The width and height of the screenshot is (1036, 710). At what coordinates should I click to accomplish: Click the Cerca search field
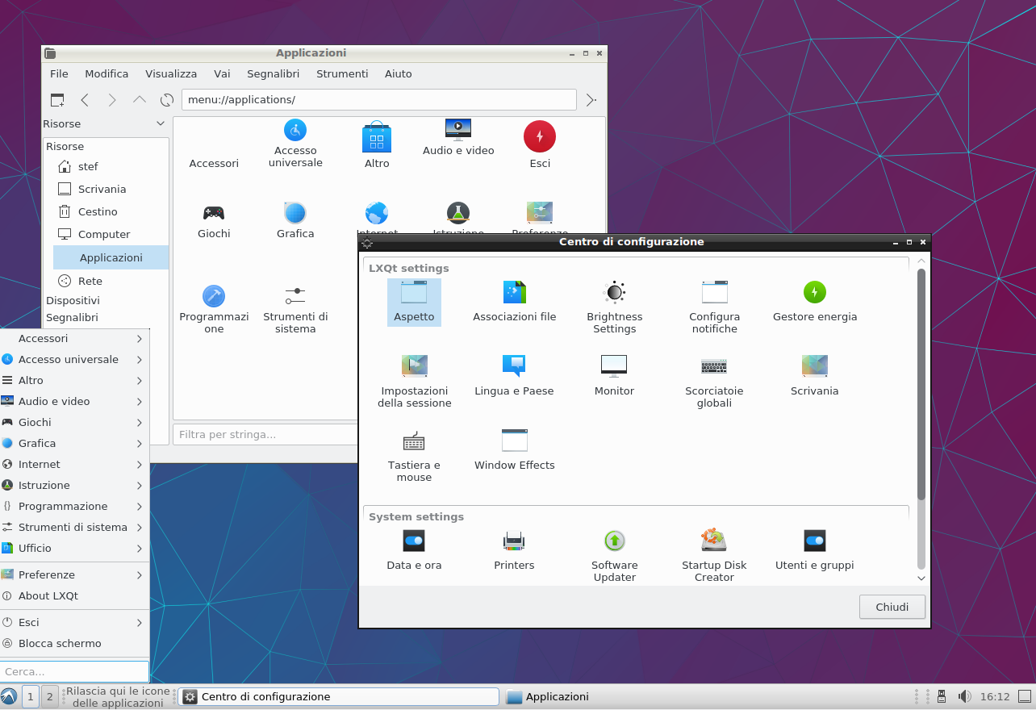coord(74,671)
